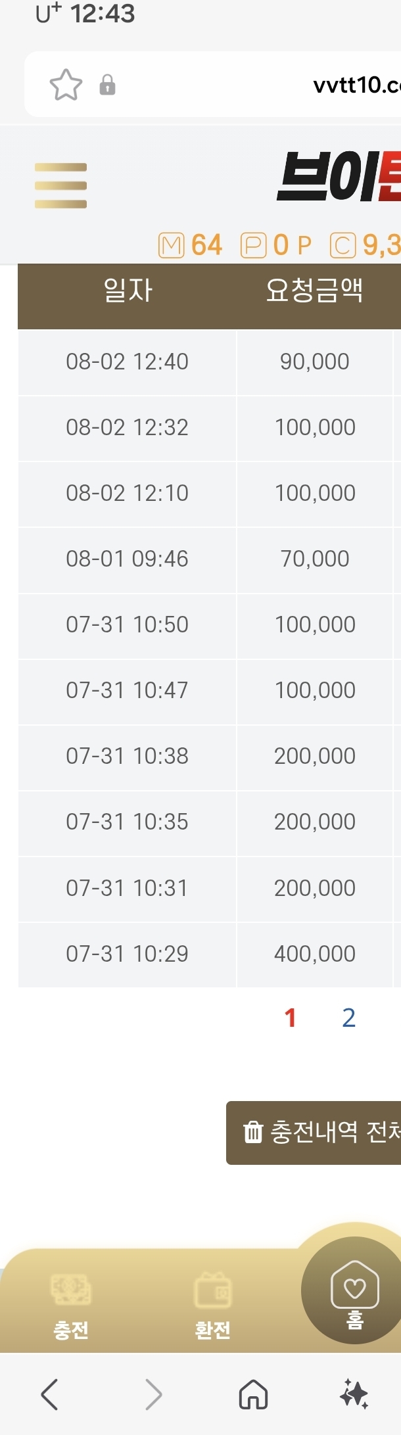
Task: Tap the padlock site security icon
Action: click(107, 85)
